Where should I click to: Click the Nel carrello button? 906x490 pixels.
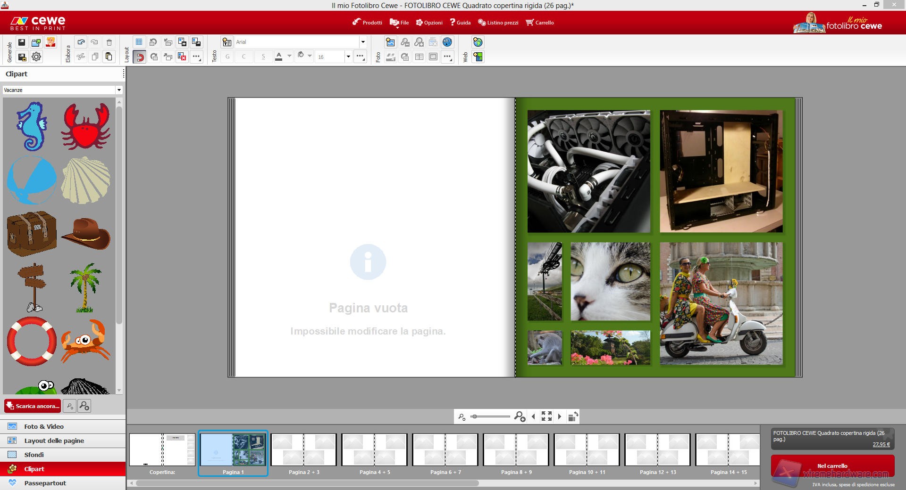point(832,466)
